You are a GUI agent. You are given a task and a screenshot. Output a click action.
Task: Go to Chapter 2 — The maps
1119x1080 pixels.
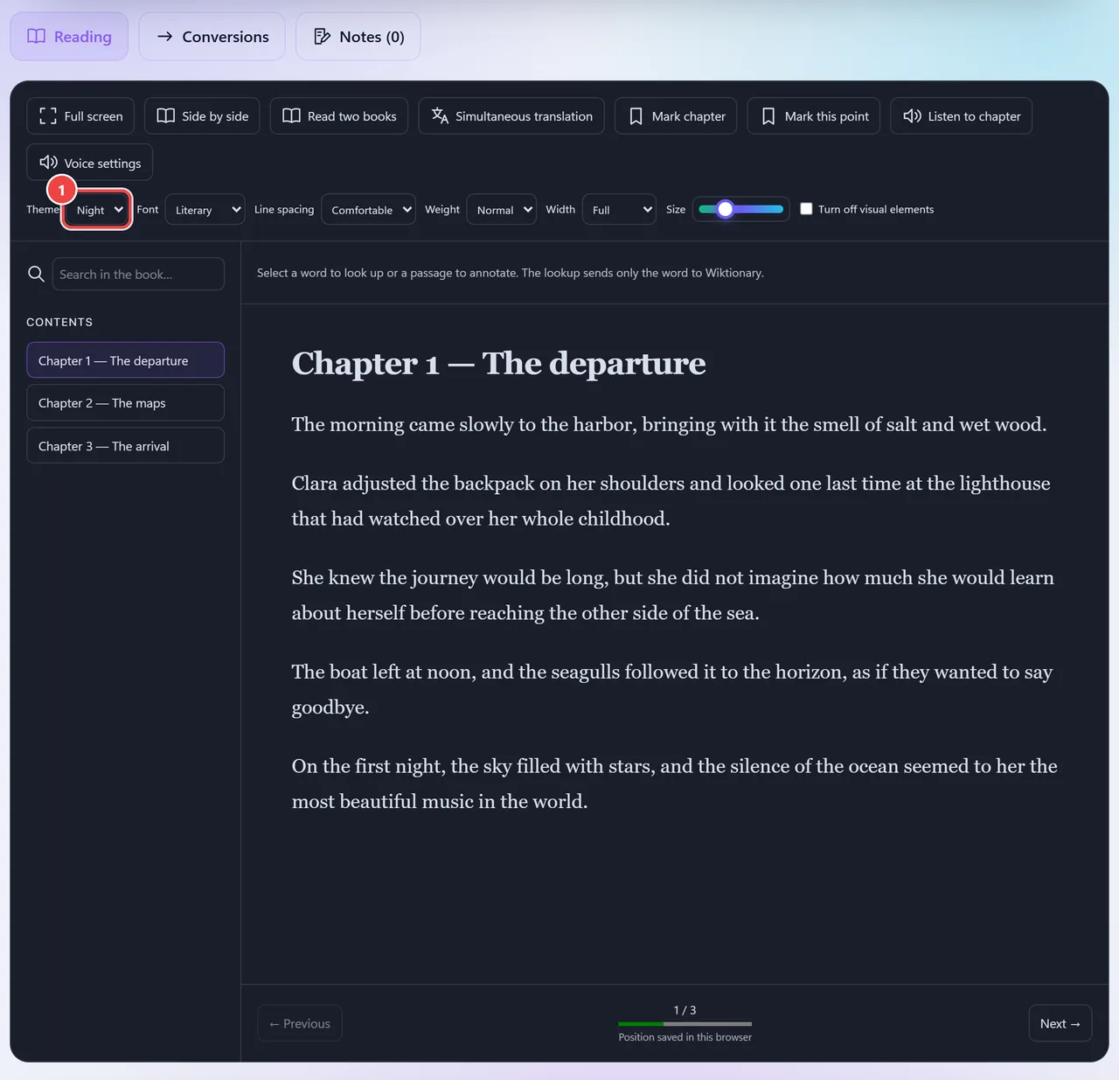125,403
